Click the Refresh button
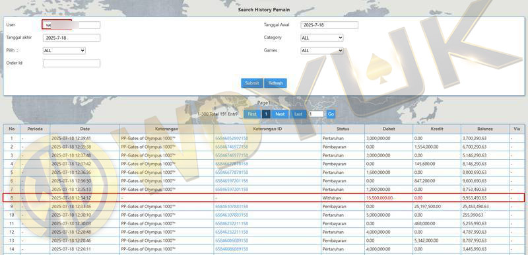Image resolution: width=528 pixels, height=255 pixels. (275, 83)
